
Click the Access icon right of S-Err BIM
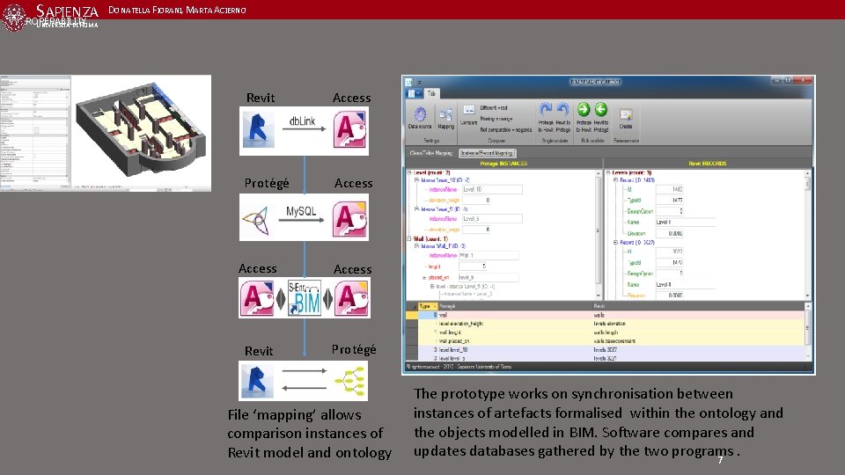[x=351, y=298]
